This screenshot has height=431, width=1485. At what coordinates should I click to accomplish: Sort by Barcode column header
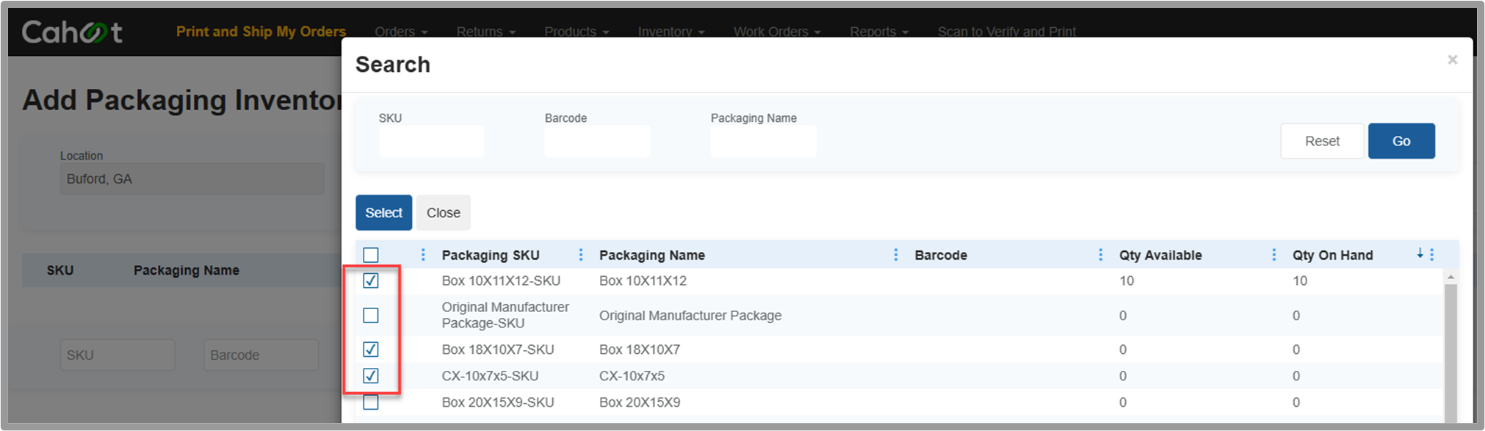941,255
